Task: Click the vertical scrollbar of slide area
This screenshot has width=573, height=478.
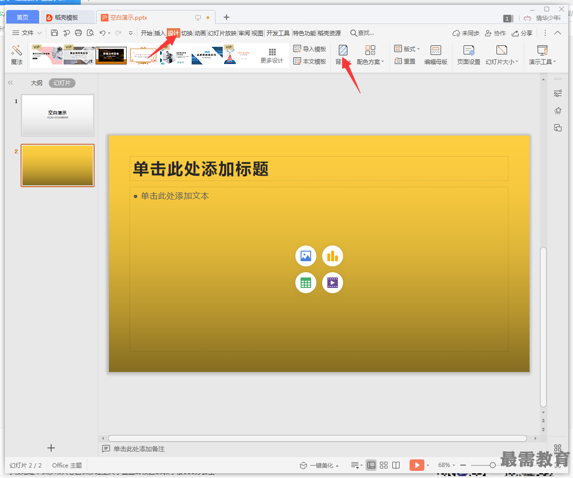Action: pos(543,327)
